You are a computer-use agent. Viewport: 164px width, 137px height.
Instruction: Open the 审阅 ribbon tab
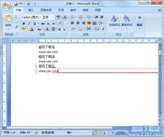[86, 10]
